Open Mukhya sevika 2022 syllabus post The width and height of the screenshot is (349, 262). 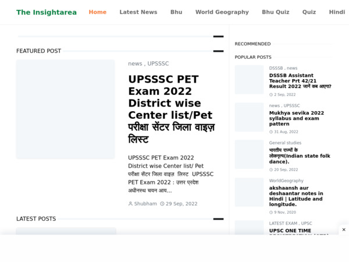coord(297,118)
